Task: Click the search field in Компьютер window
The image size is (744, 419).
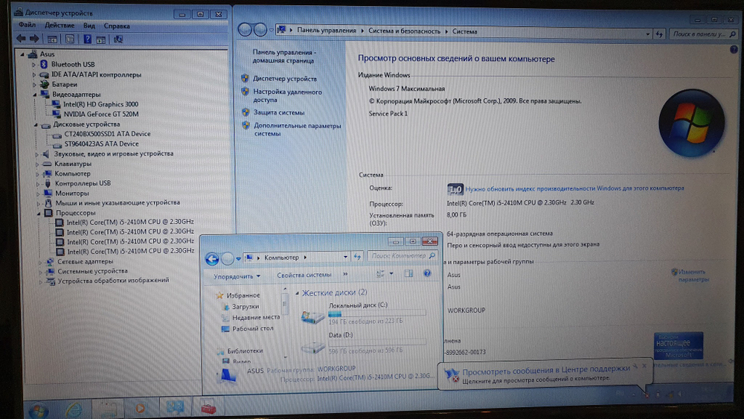Action: (x=403, y=256)
